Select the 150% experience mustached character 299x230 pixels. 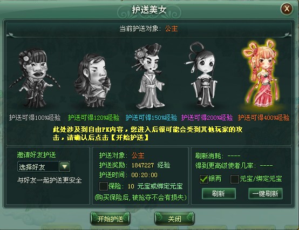pos(149,76)
